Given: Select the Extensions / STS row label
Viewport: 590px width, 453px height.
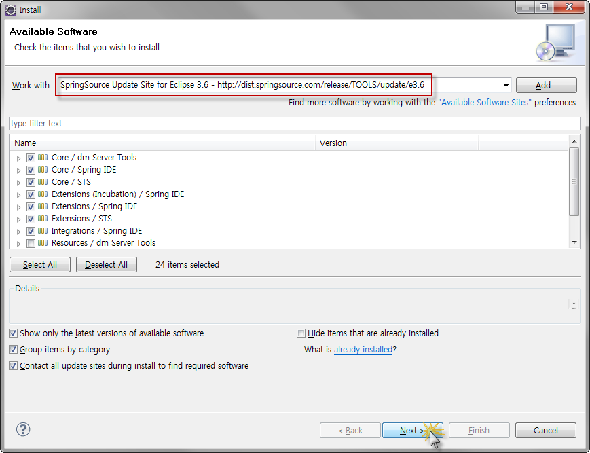Looking at the screenshot, I should [81, 219].
